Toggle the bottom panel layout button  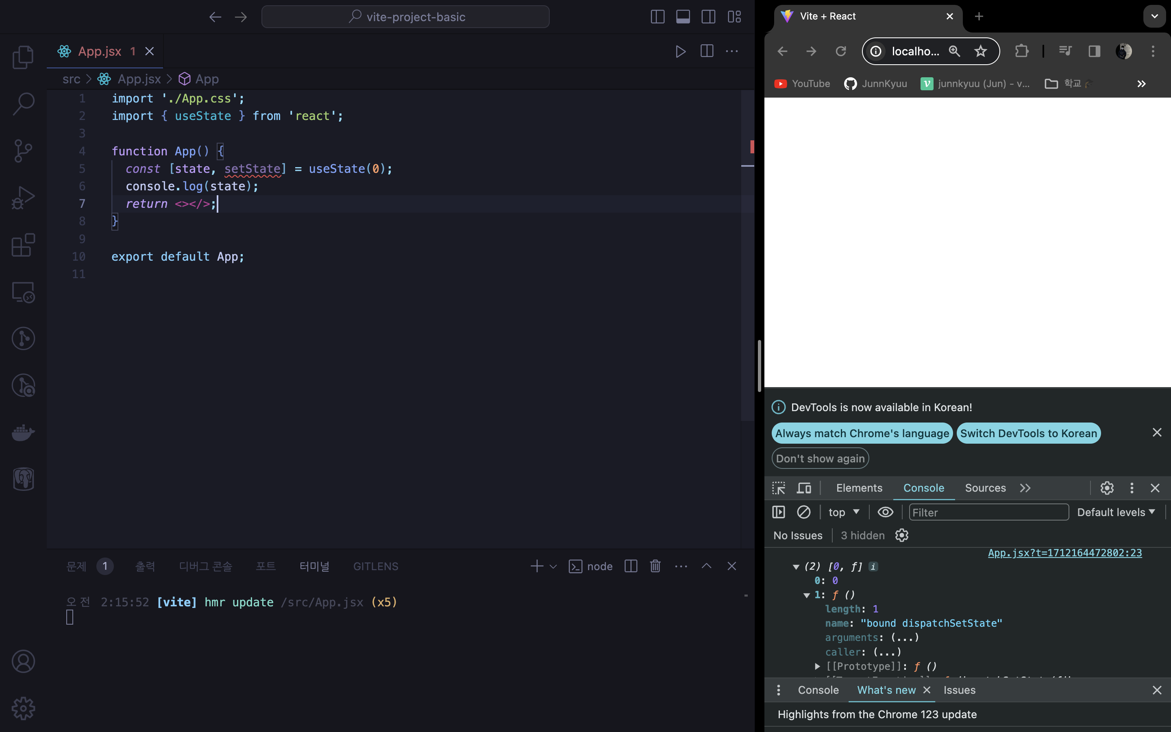coord(683,17)
